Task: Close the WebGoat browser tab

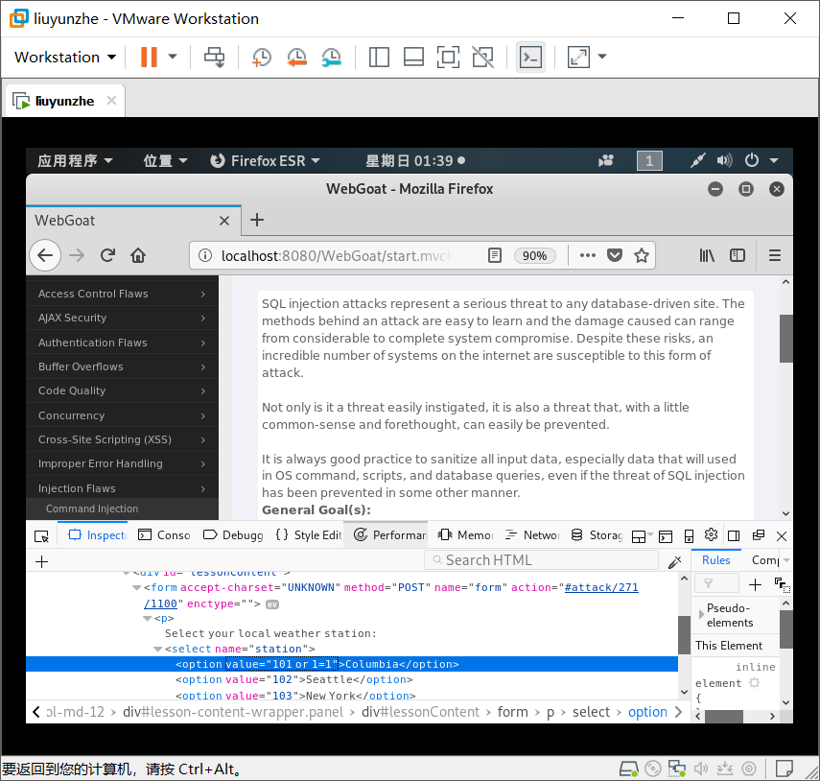Action: [224, 221]
